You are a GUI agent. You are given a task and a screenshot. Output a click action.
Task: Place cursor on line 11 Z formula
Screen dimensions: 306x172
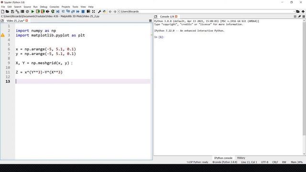(x=39, y=72)
